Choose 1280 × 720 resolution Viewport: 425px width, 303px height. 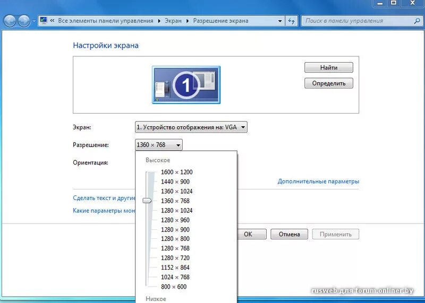pyautogui.click(x=175, y=258)
